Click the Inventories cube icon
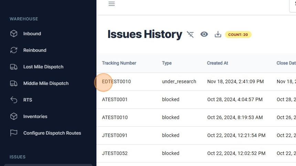 (14, 116)
